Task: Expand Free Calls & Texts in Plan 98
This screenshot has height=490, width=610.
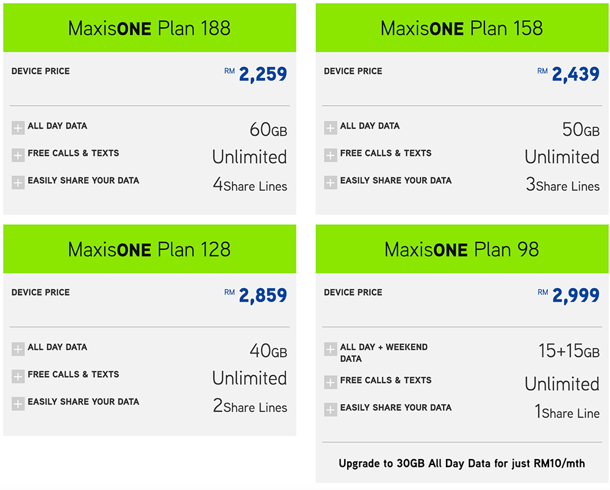Action: 331,382
